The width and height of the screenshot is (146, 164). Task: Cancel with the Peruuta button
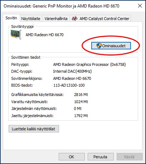pos(101,157)
